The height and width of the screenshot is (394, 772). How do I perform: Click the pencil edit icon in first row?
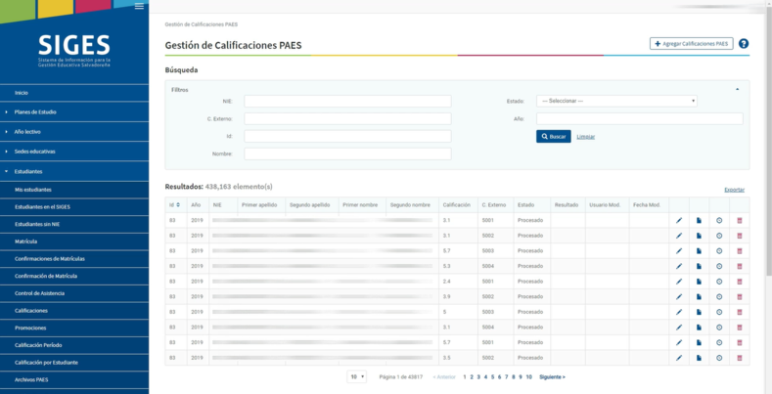[x=679, y=221]
